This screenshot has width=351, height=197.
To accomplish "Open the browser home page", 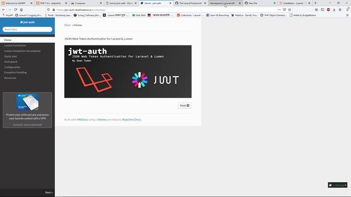I will pyautogui.click(x=21, y=10).
